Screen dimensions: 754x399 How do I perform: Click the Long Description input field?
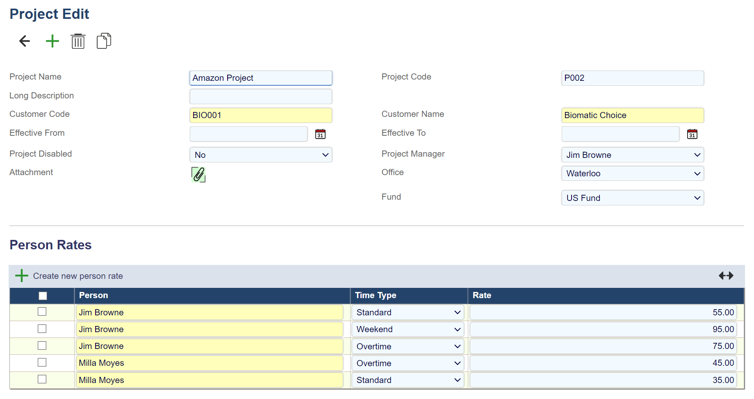pos(261,97)
